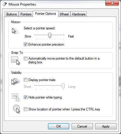
Task: Click the pointer speed motion icon
Action: point(15,31)
